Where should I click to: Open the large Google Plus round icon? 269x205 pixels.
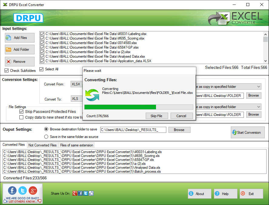tap(33, 190)
